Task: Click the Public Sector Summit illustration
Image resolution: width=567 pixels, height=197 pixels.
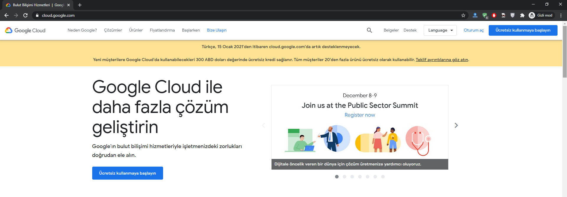Action: pos(358,140)
